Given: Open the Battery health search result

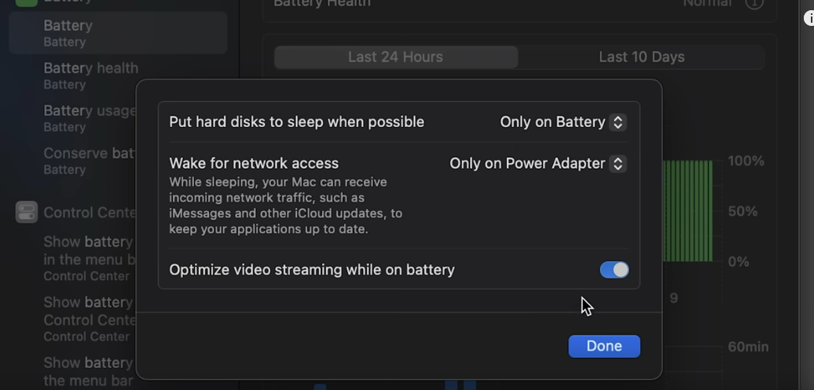Looking at the screenshot, I should click(x=90, y=75).
